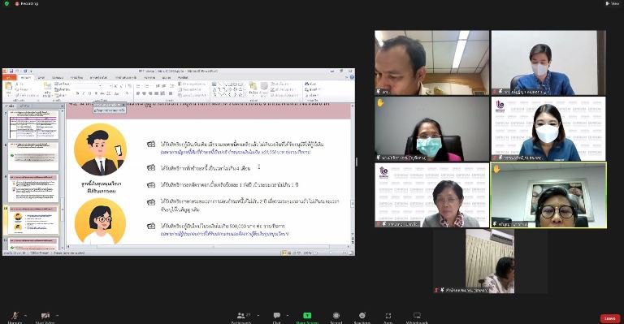Screen dimensions: 624x324
Task: Click the Recording indicator at top left
Action: pos(27,3)
